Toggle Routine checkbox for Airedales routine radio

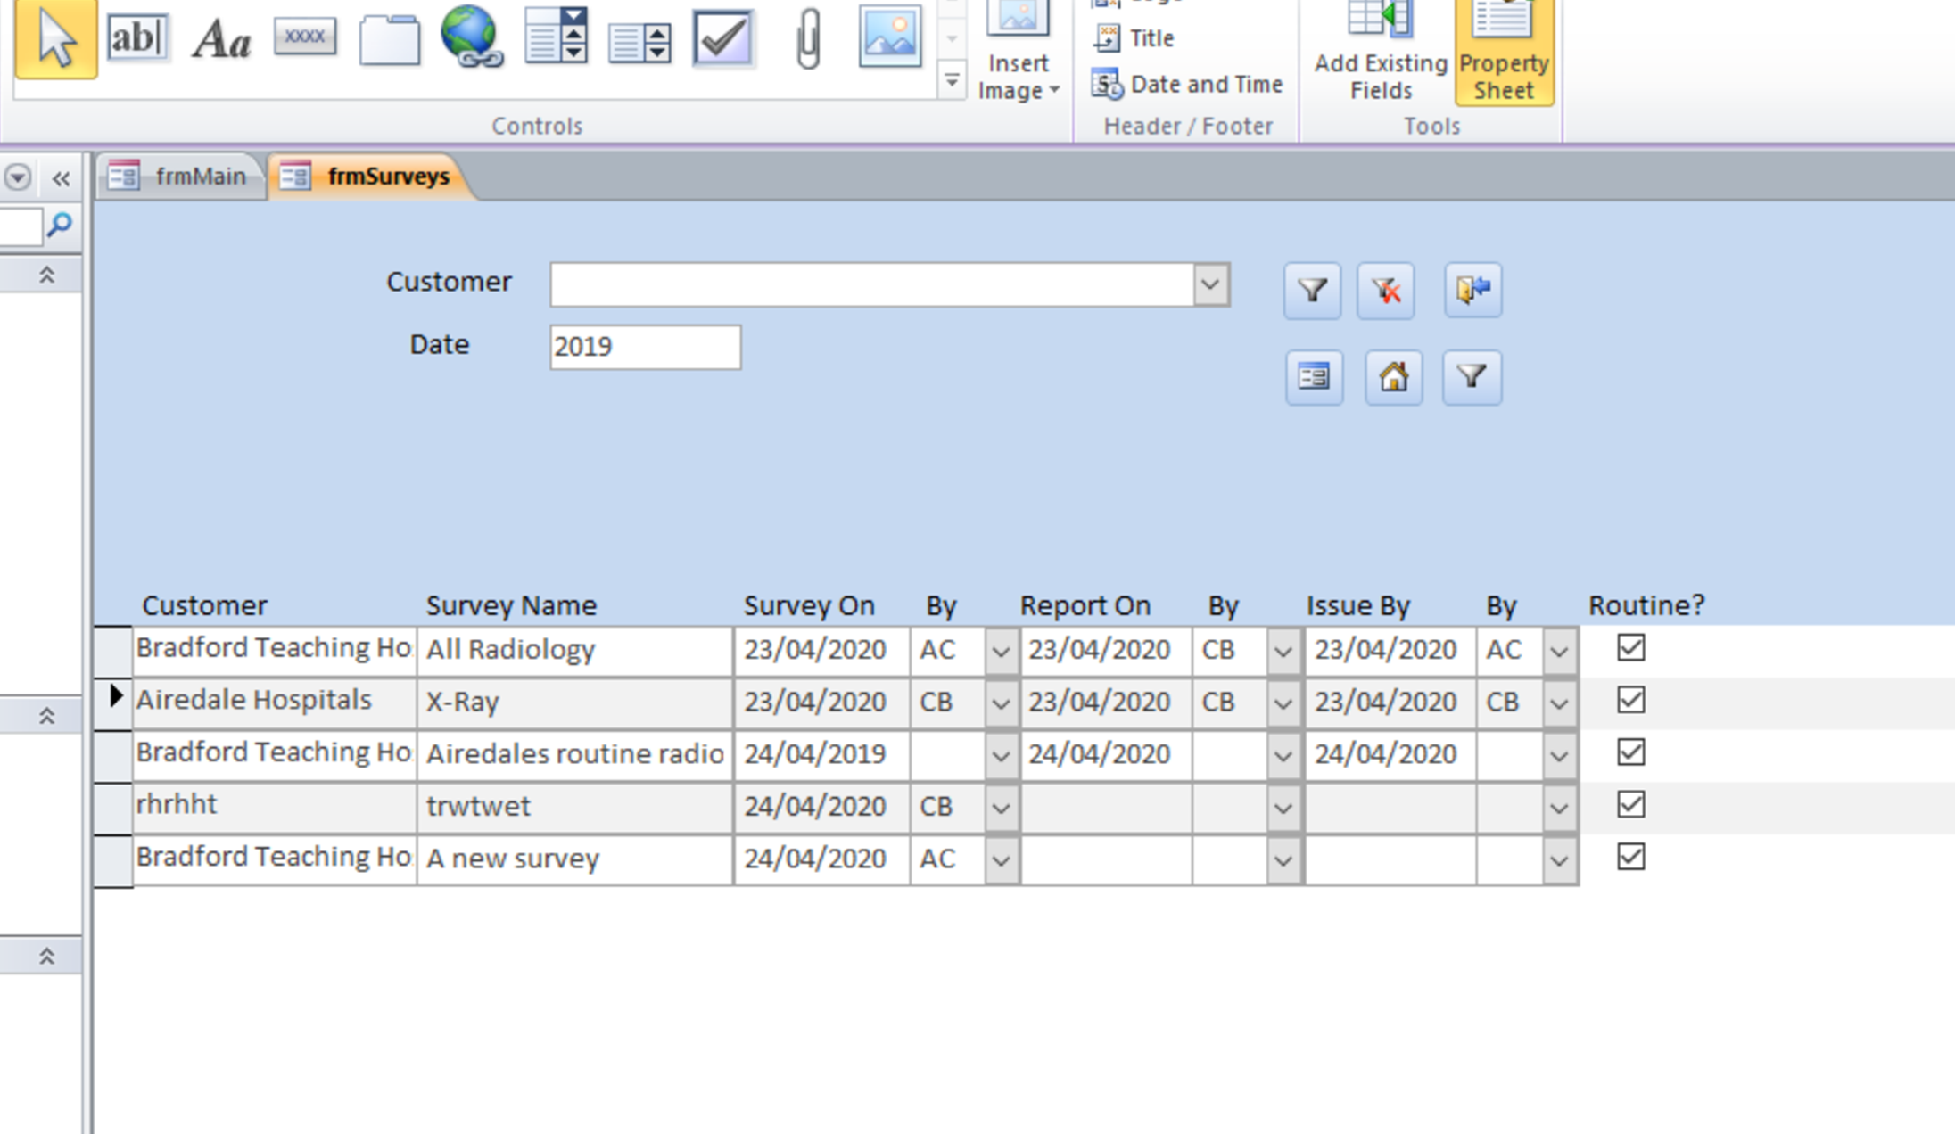point(1630,752)
